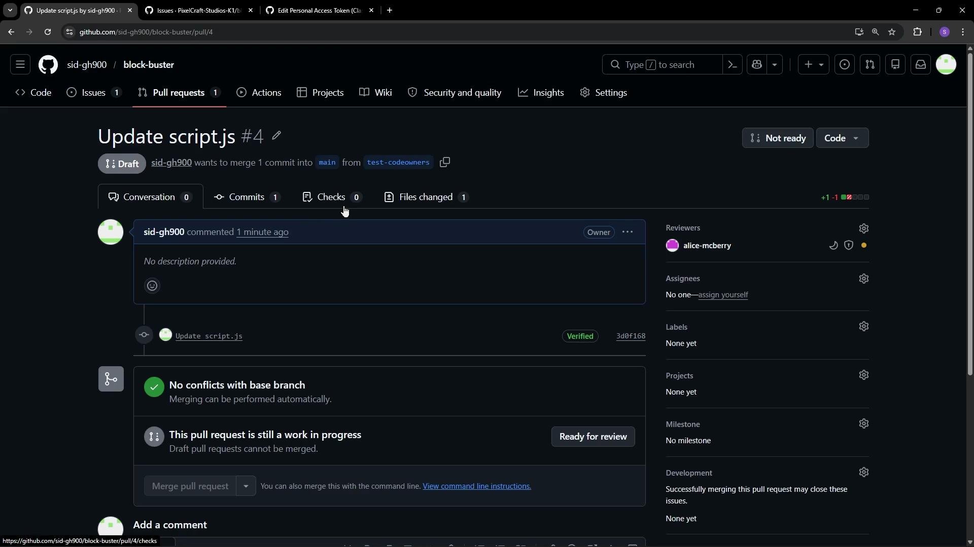Open the create new plus dropdown
The width and height of the screenshot is (974, 547).
coord(814,65)
